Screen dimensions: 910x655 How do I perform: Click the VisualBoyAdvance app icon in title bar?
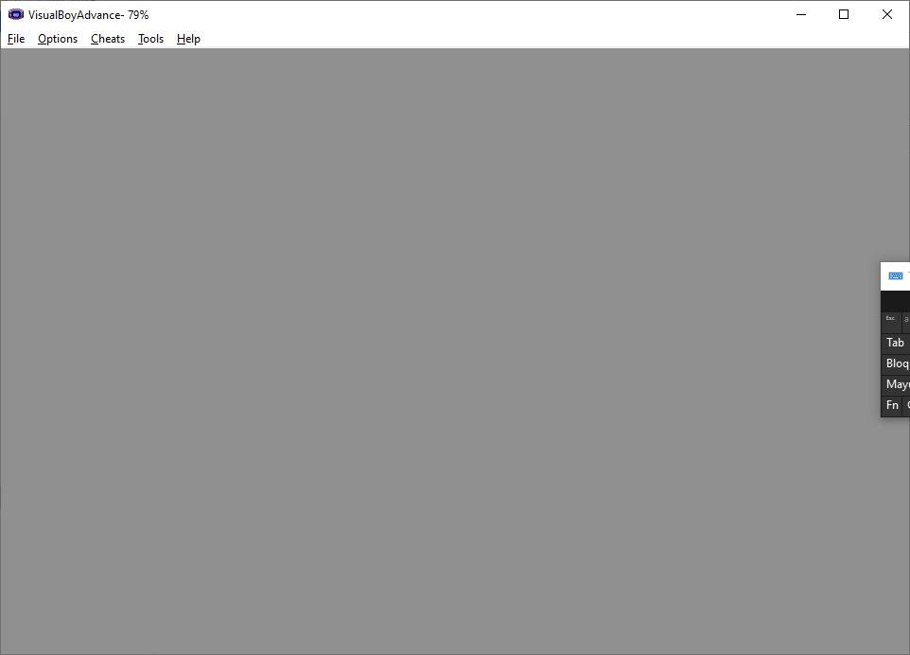point(15,14)
